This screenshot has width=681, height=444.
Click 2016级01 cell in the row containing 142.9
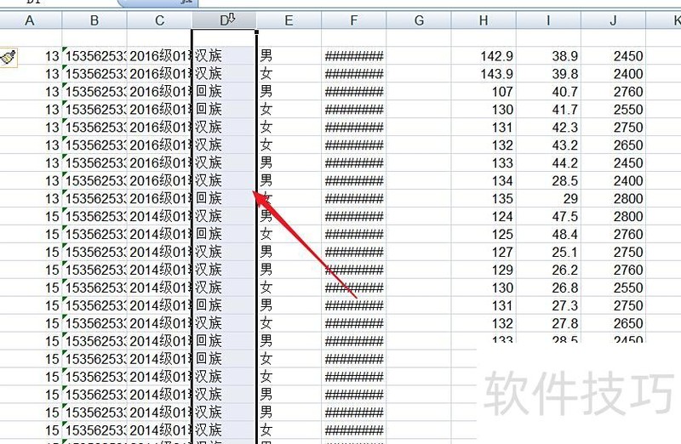pos(159,56)
